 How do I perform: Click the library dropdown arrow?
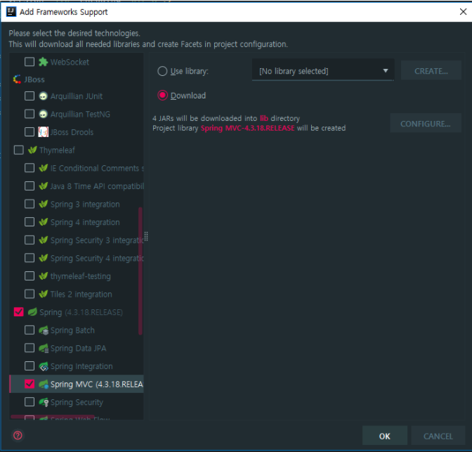click(x=386, y=71)
